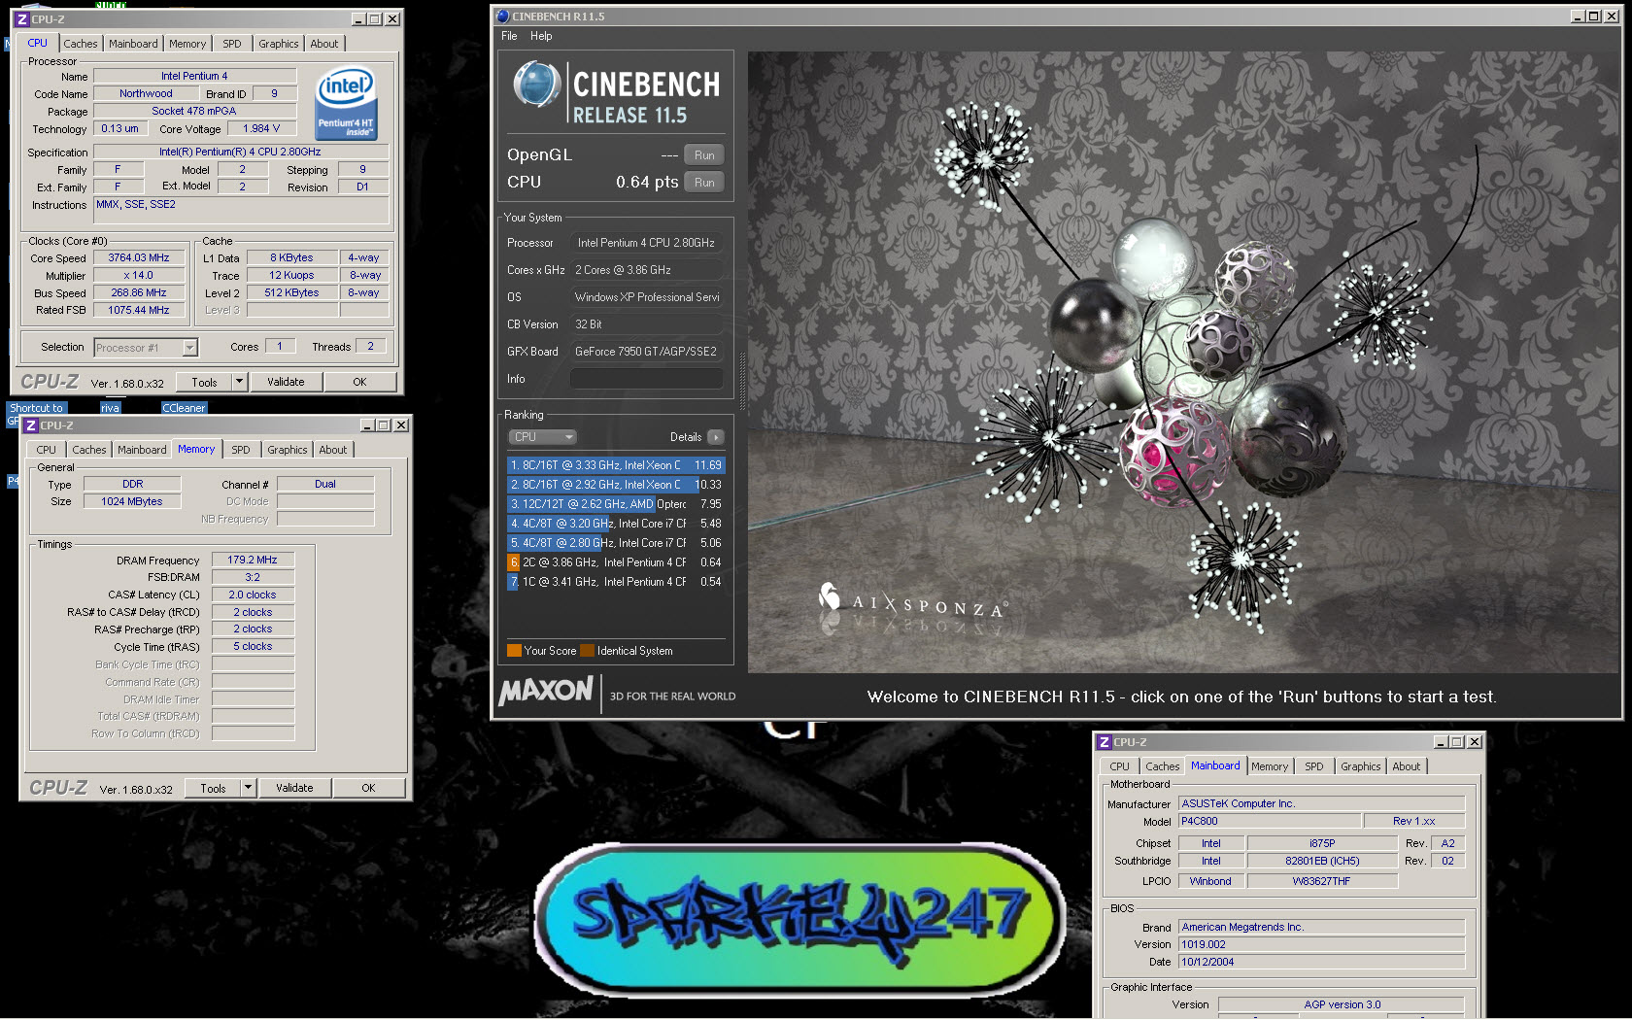The height and width of the screenshot is (1020, 1632).
Task: Click the CPU-Z Z icon in CPU window titlebar
Action: 21,19
